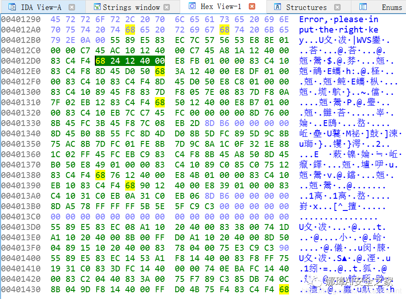Close the Strings window tab

[167, 7]
